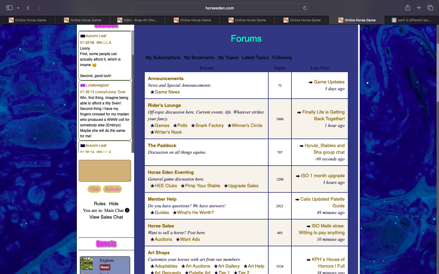Click the Main Chat info icon
This screenshot has width=439, height=274.
(x=127, y=210)
